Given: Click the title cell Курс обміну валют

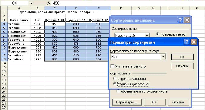Looking at the screenshot, I should pyautogui.click(x=59, y=12).
